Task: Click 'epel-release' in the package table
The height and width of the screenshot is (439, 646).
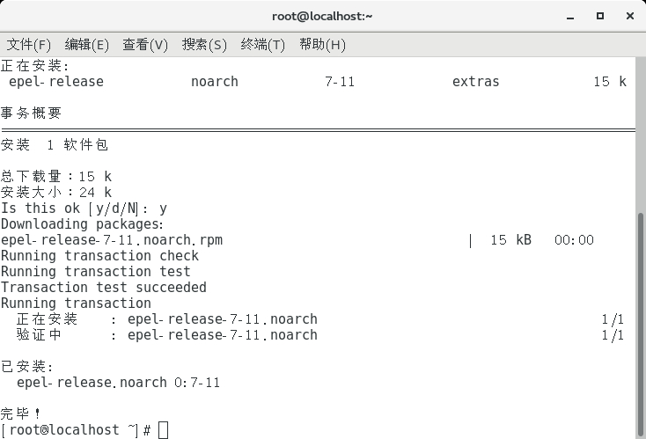Action: [56, 82]
